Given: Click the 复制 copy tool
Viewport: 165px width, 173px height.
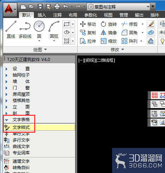Looking at the screenshot, I should pos(88,32).
